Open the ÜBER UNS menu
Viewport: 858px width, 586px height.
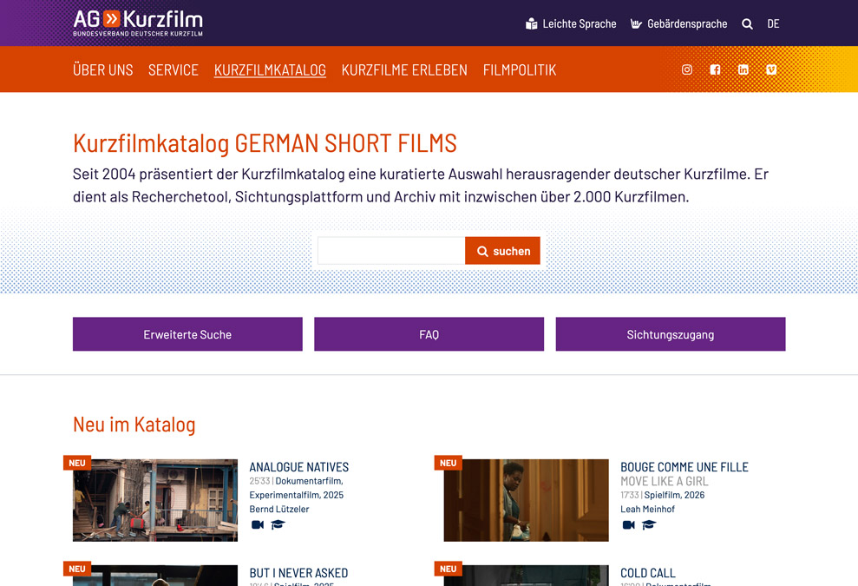click(x=103, y=69)
